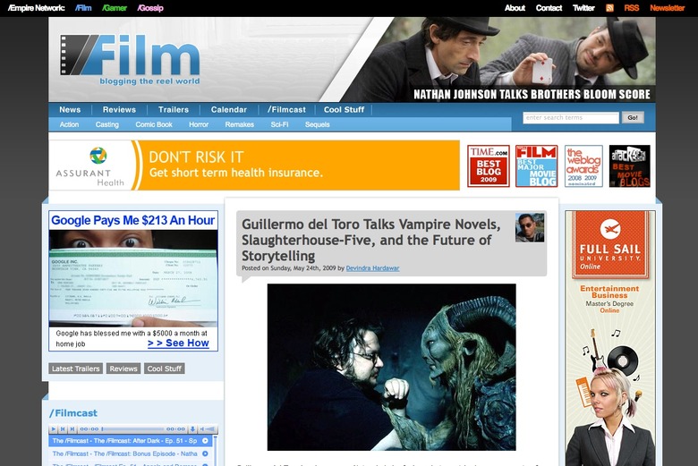Click the Guillermo del Toro article image
698x466 pixels.
coord(391,368)
